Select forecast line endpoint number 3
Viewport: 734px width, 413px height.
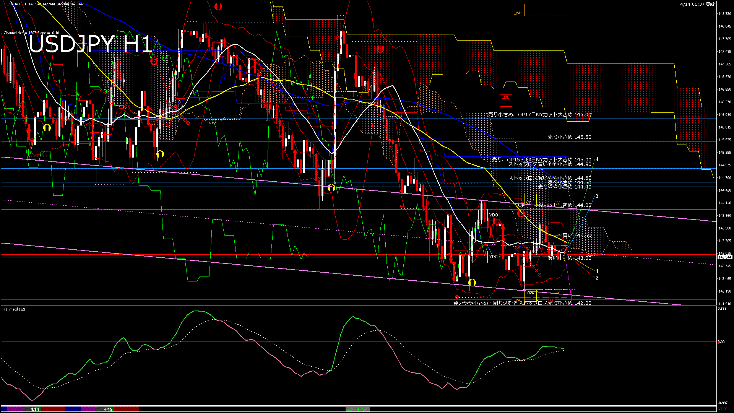597,196
